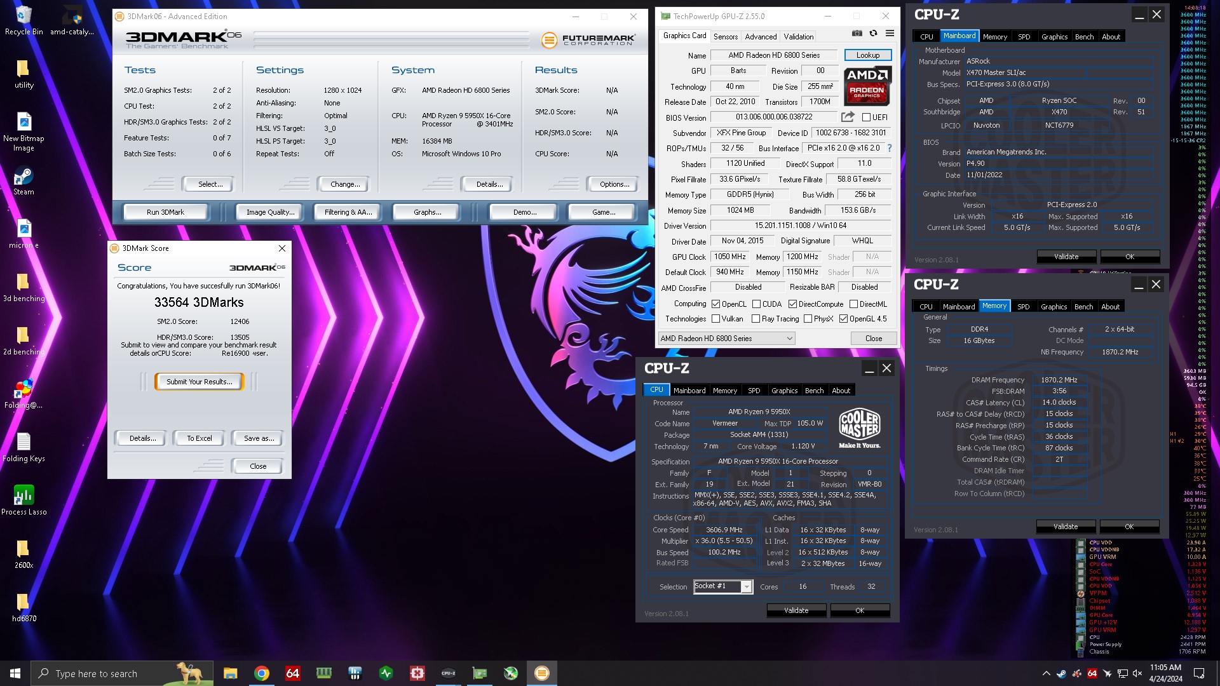The width and height of the screenshot is (1220, 686).
Task: Open the Recycle Bin desktop icon
Action: click(x=24, y=20)
